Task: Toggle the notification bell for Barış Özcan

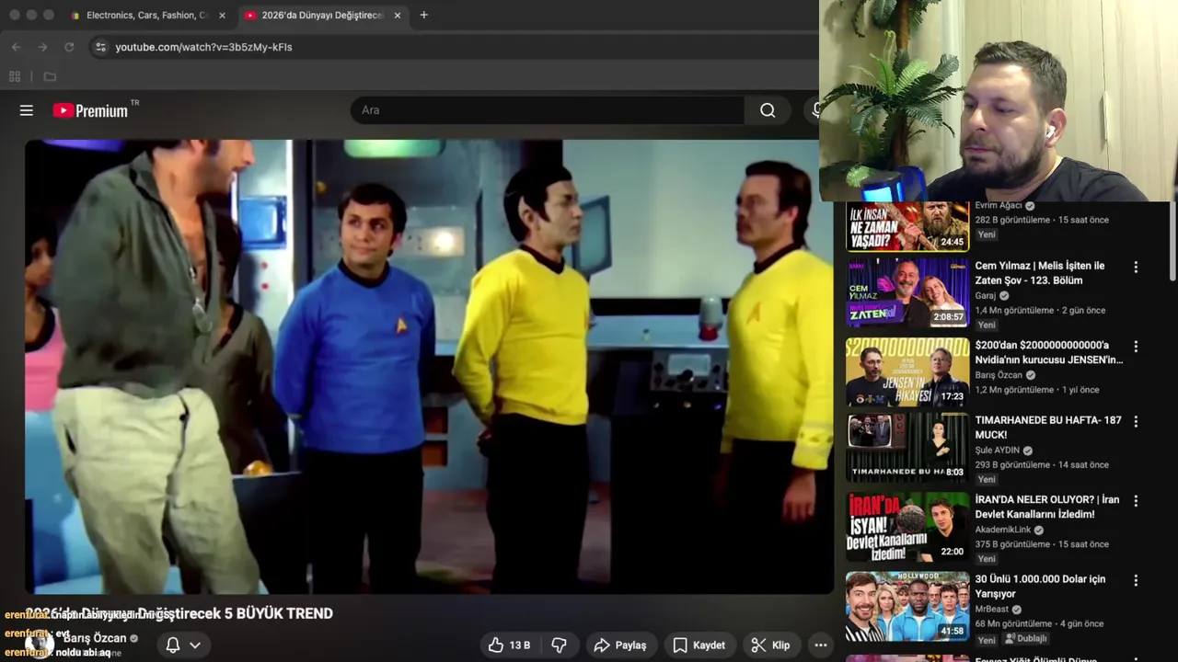Action: [x=172, y=645]
